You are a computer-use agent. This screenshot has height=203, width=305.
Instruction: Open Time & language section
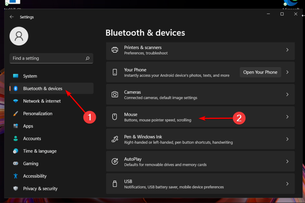pyautogui.click(x=40, y=151)
